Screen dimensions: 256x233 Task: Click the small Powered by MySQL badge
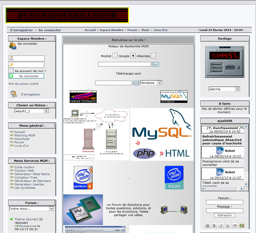(x=174, y=97)
